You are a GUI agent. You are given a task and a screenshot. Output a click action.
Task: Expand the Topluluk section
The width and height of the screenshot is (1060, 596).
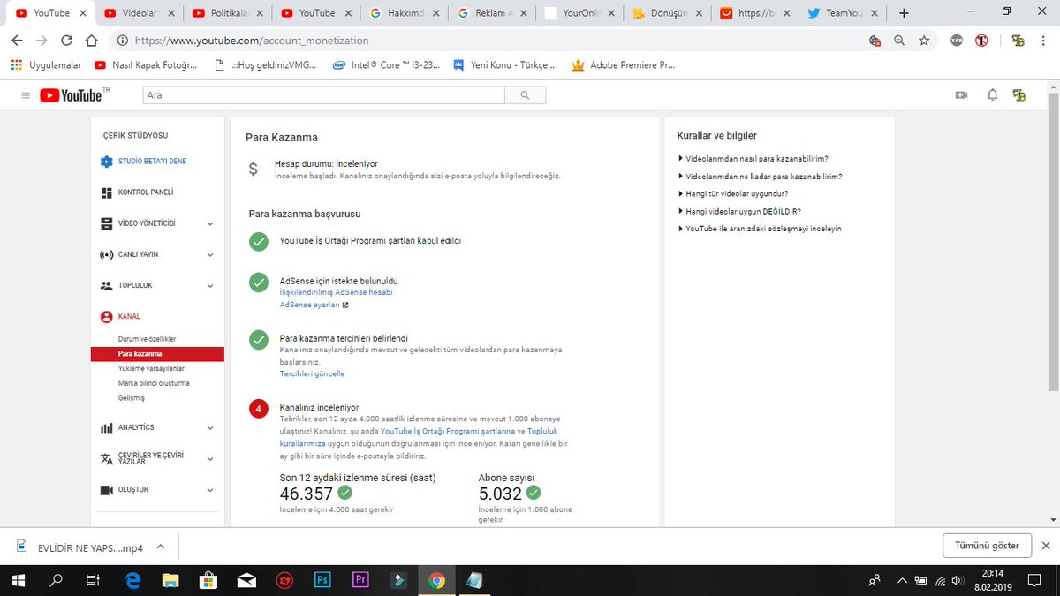pyautogui.click(x=210, y=286)
